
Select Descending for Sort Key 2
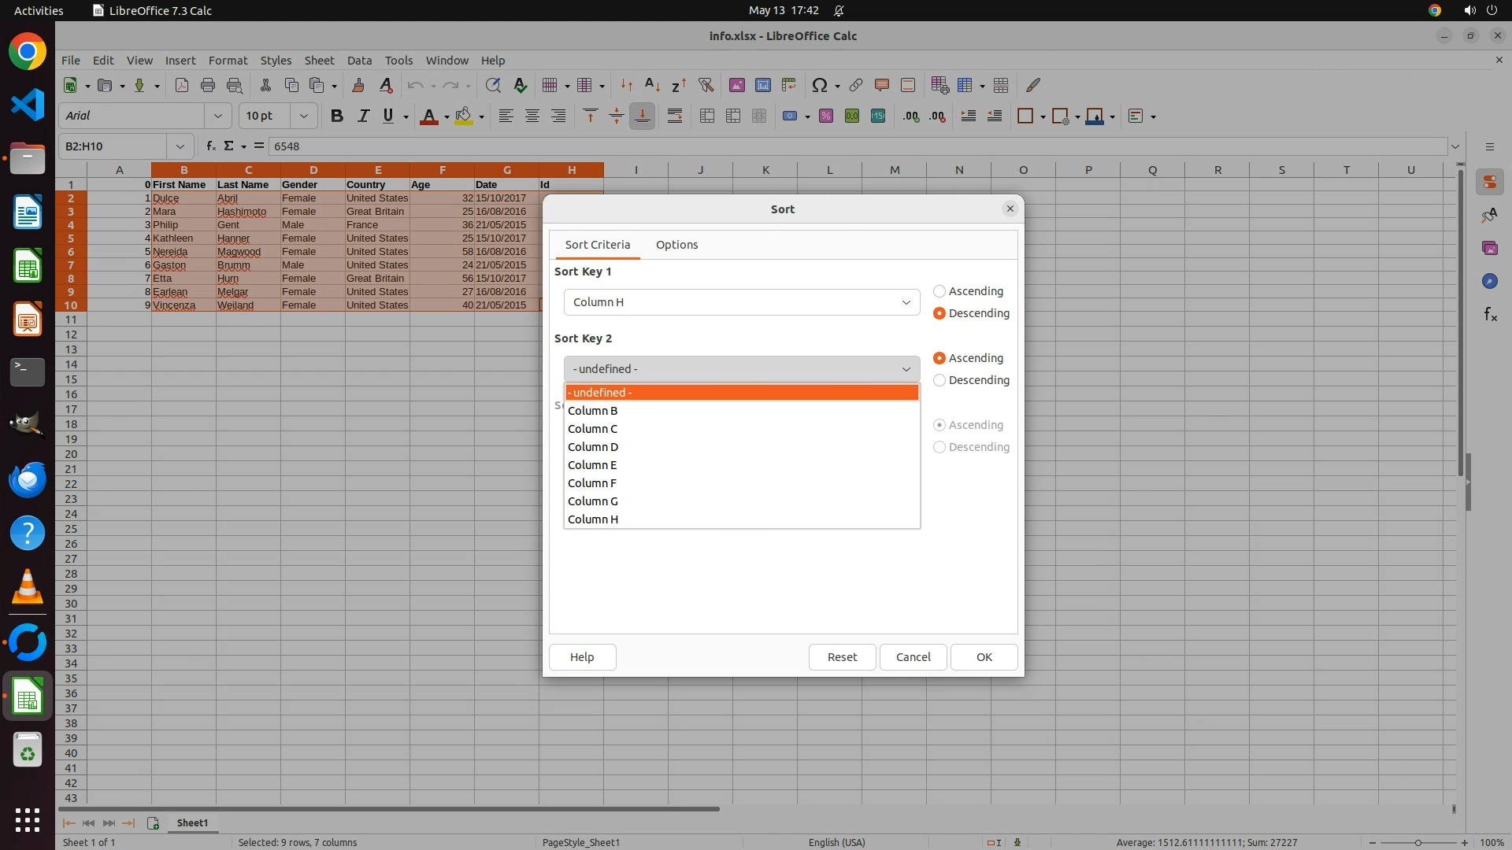(939, 380)
